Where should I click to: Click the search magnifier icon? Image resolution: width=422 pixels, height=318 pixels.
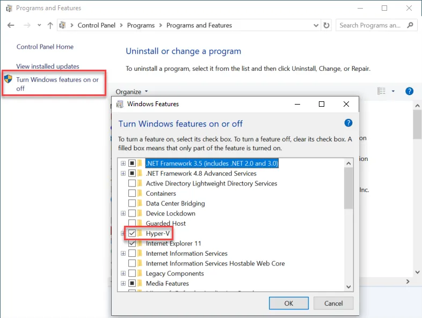pyautogui.click(x=410, y=25)
